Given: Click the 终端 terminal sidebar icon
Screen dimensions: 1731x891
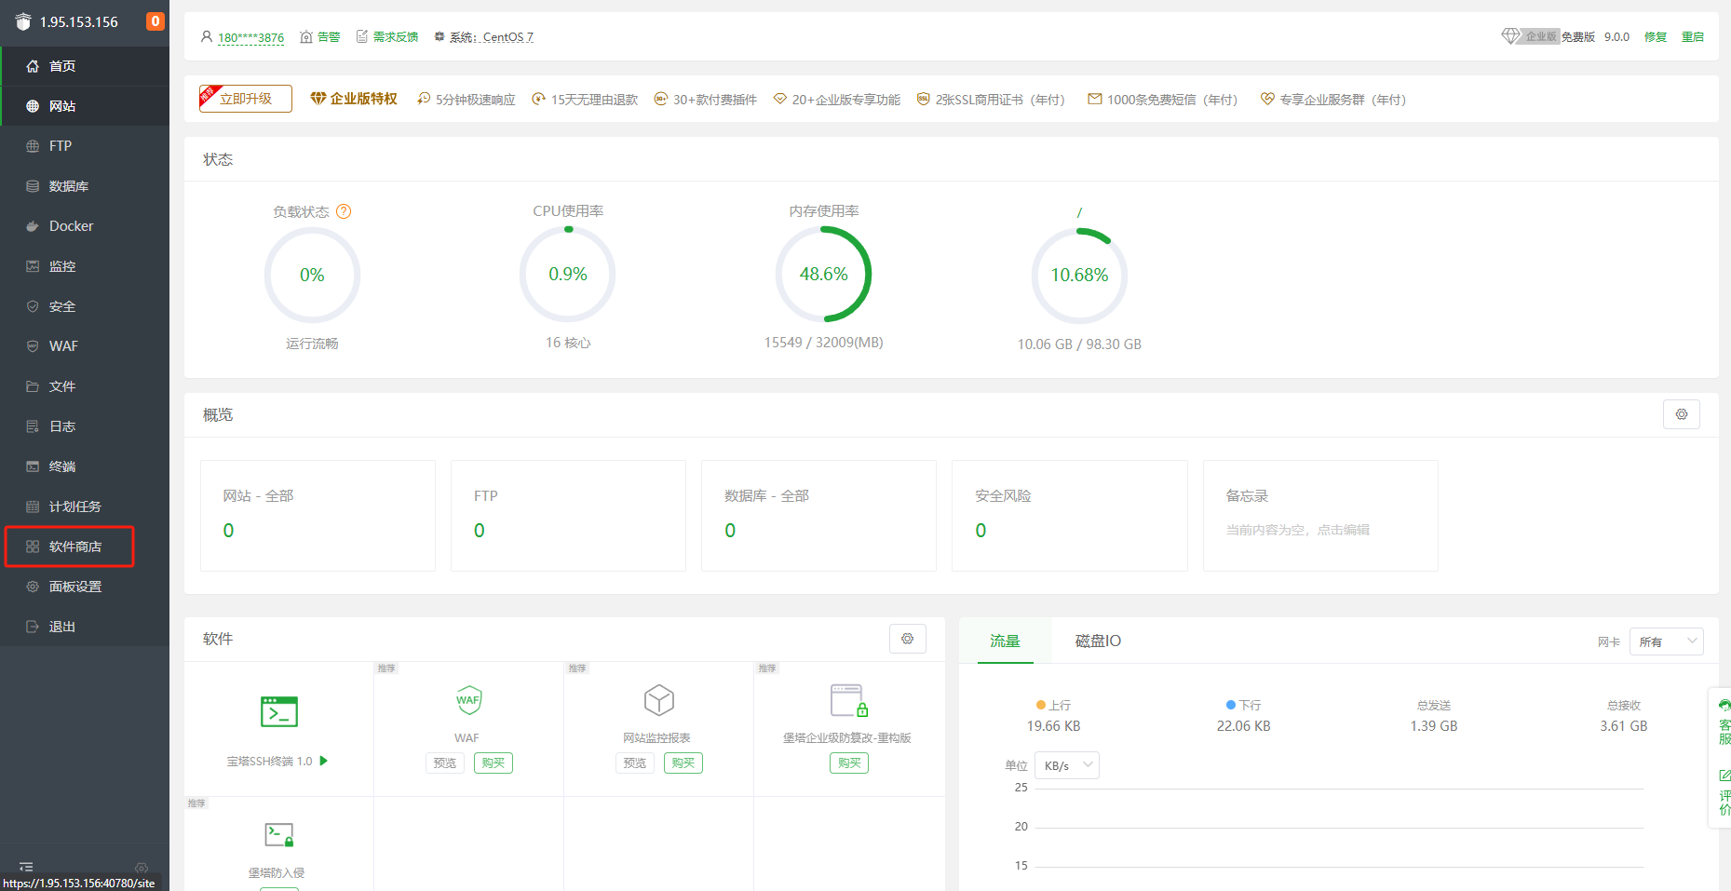Looking at the screenshot, I should [33, 466].
